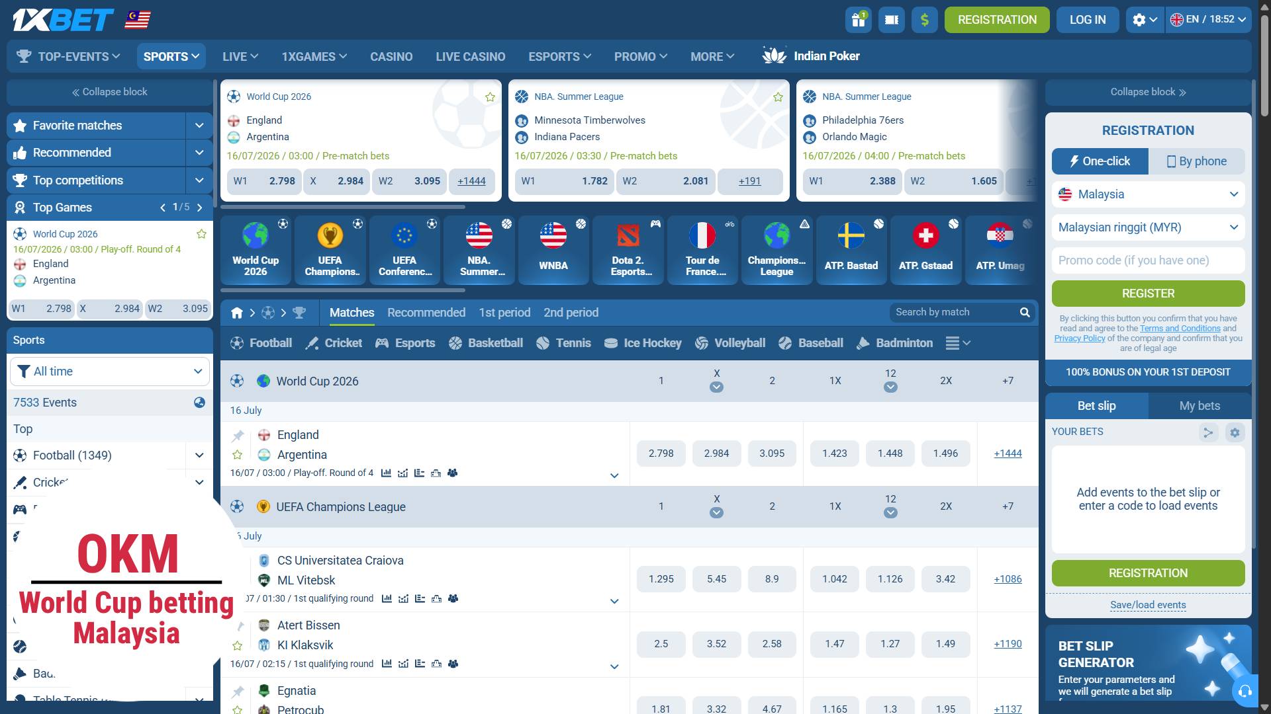The width and height of the screenshot is (1271, 714).
Task: Click the promo code input field
Action: tap(1149, 260)
